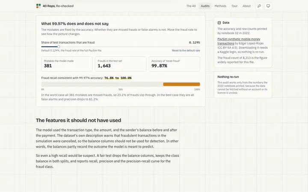
Task: Click the heading The features it should not have used
Action: click(78, 120)
